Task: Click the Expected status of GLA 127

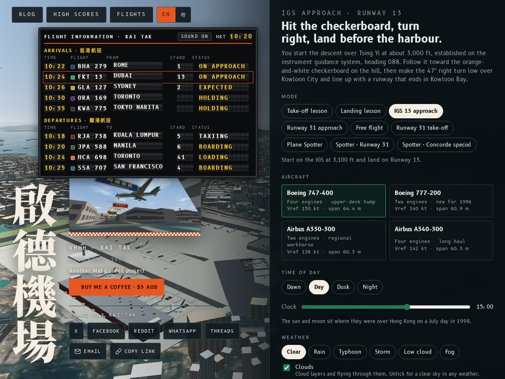Action: tap(215, 88)
